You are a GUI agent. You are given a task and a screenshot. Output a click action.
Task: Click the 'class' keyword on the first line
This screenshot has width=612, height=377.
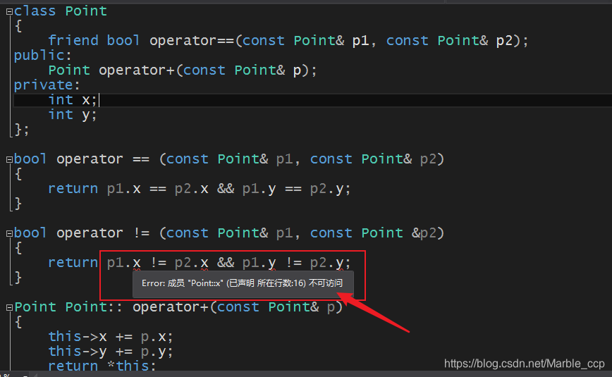coord(35,11)
